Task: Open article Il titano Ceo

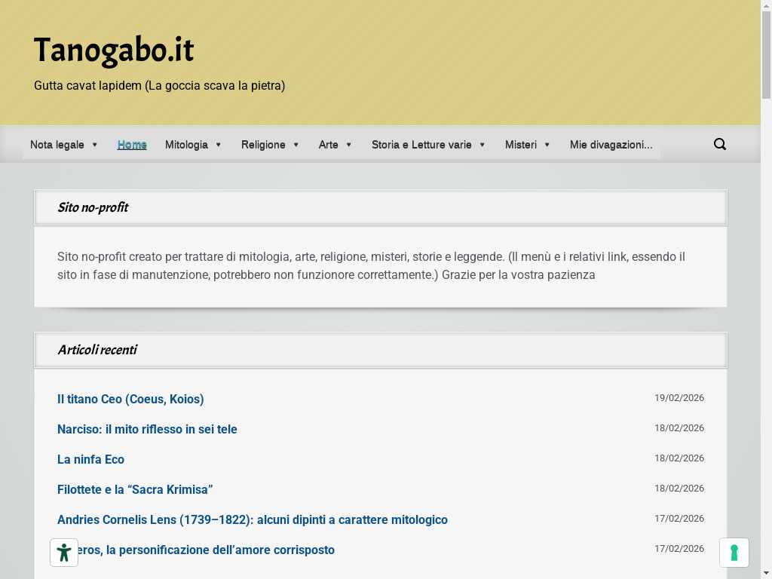Action: tap(130, 399)
